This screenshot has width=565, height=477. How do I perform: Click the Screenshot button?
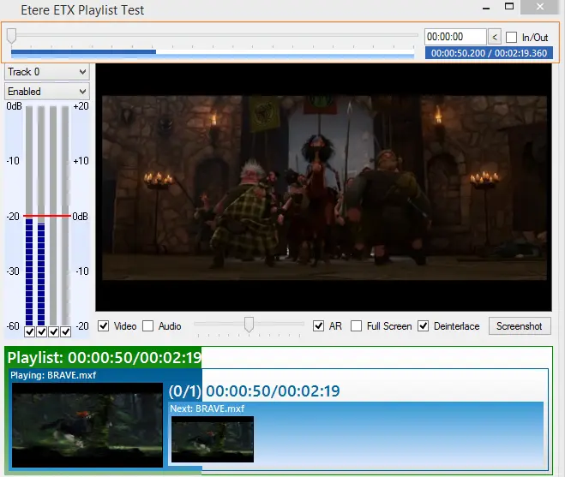point(519,326)
